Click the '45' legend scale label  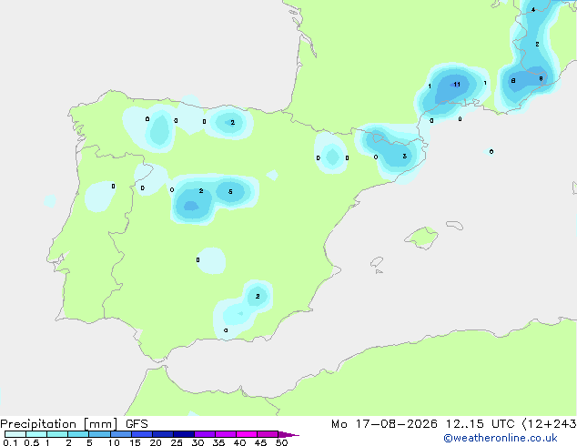click(260, 442)
